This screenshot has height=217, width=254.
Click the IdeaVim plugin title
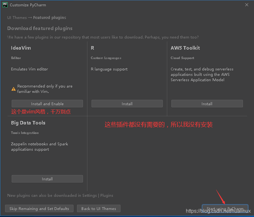(21, 48)
